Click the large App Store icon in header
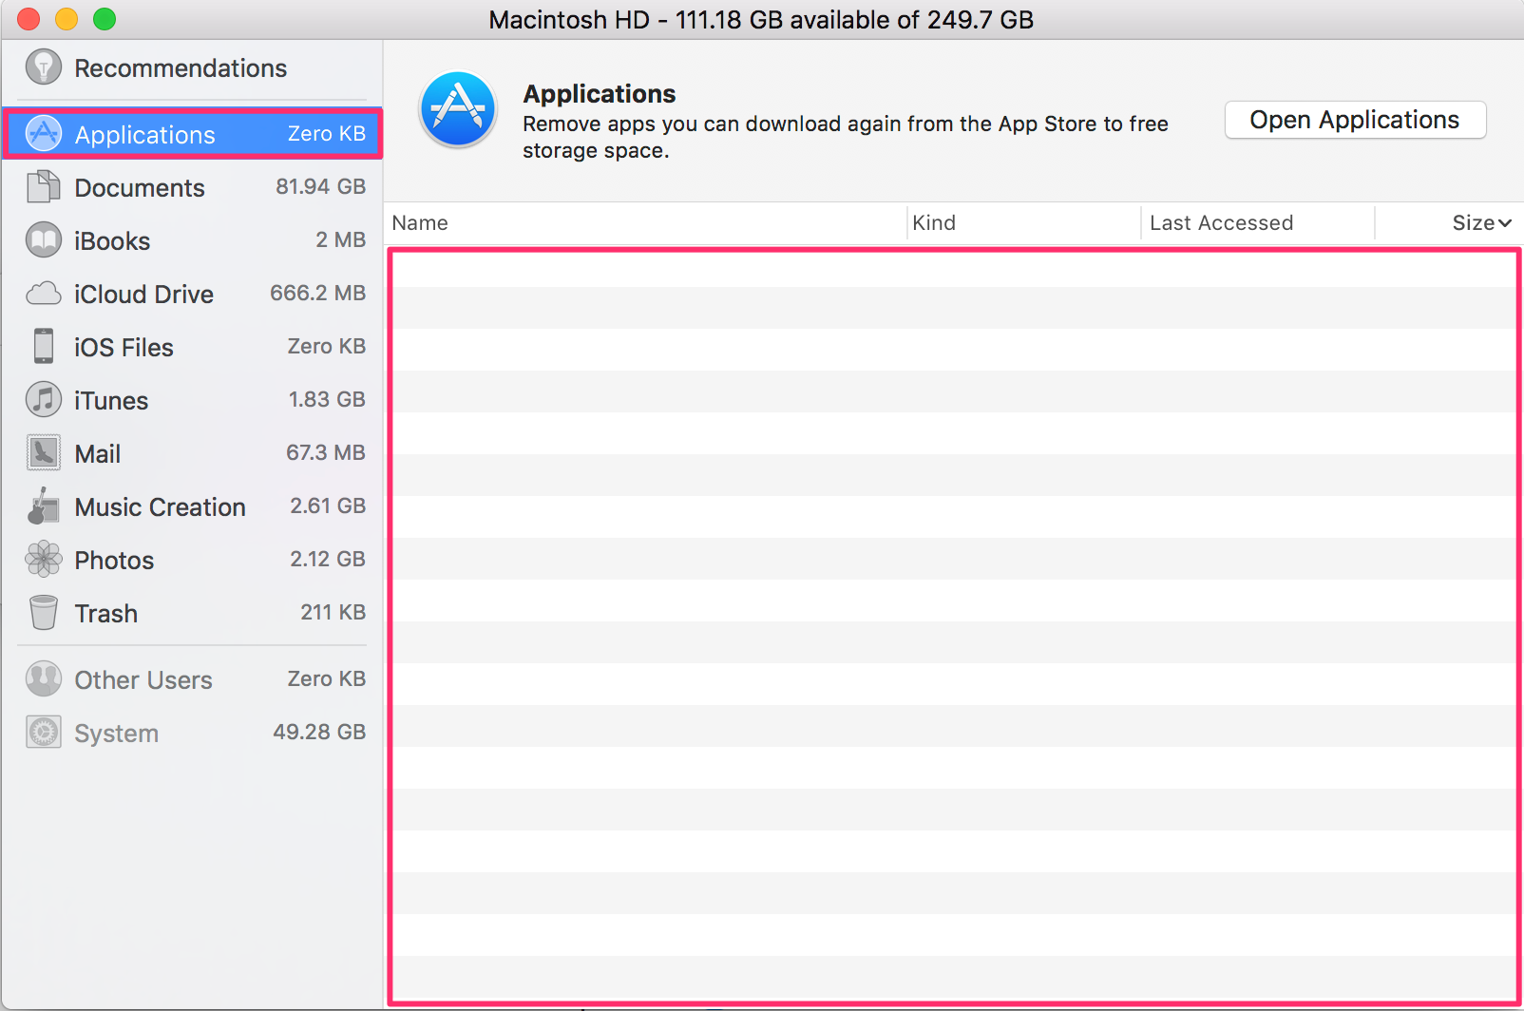 coord(458,109)
